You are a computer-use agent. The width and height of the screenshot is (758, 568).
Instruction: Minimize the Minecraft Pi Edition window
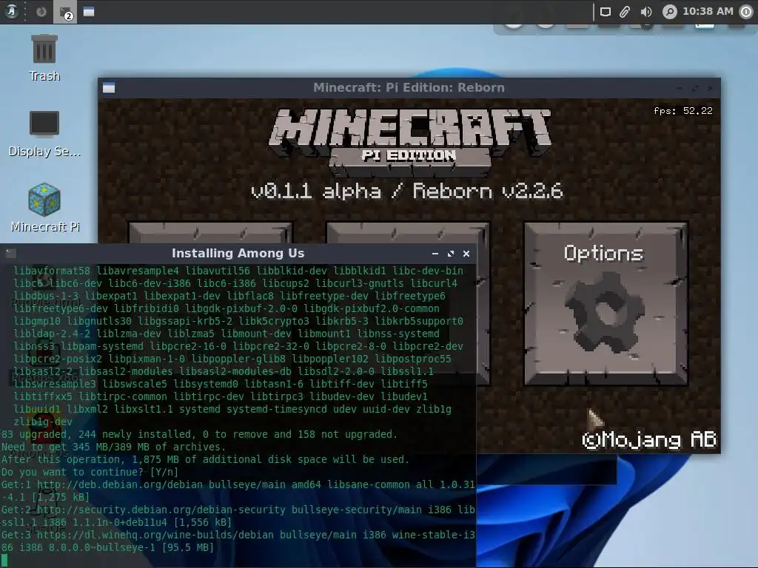point(680,88)
